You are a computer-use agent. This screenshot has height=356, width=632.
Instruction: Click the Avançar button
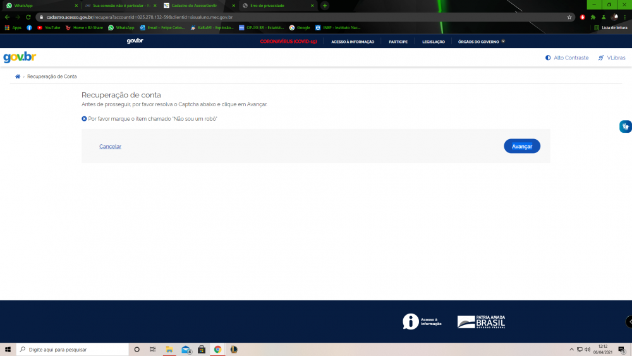tap(521, 146)
